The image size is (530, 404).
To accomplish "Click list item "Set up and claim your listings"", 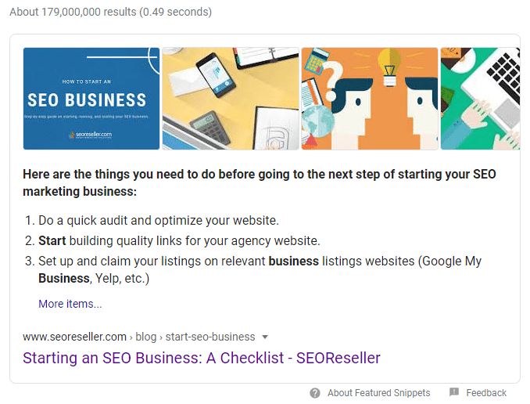I will [x=260, y=262].
